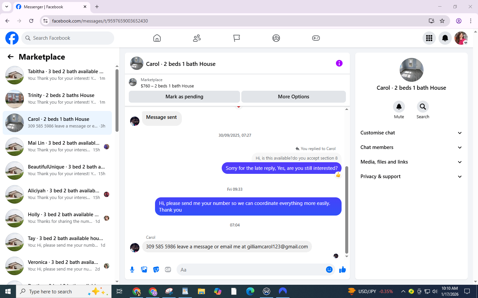478x298 pixels.
Task: Go back from Marketplace with arrow
Action: 11,57
